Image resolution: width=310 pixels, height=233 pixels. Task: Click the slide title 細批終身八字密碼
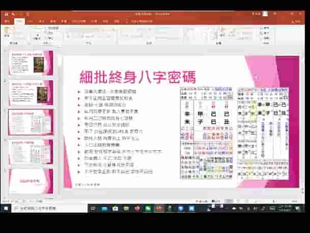click(137, 77)
